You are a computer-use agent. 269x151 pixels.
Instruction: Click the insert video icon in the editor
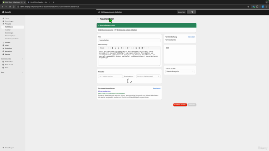point(139,48)
